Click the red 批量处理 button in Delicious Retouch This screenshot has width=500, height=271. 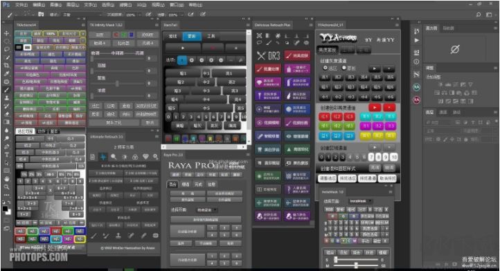click(268, 68)
